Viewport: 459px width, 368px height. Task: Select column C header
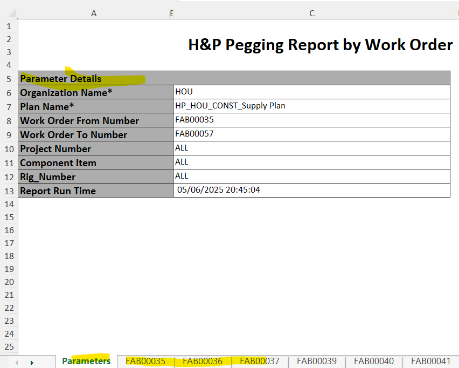(312, 13)
